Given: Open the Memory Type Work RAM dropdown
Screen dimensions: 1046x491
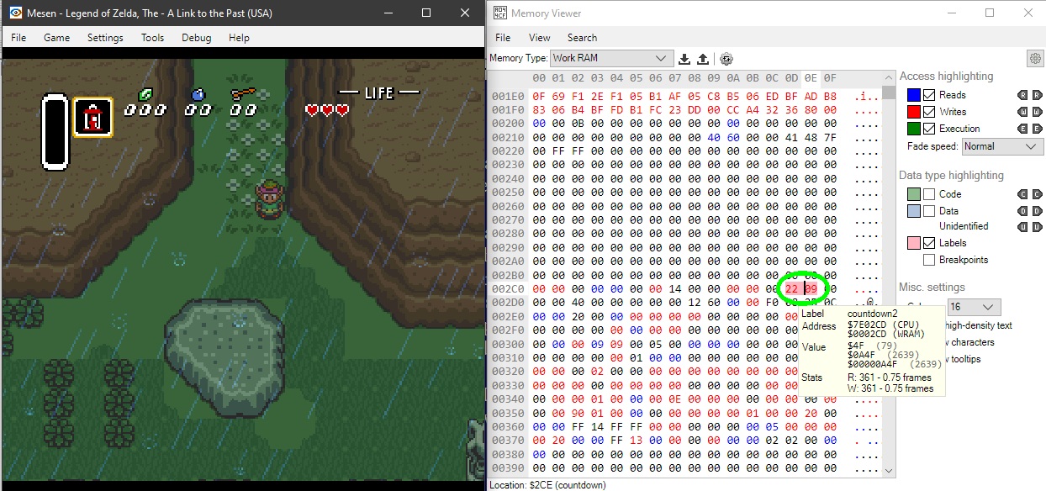Looking at the screenshot, I should [611, 58].
